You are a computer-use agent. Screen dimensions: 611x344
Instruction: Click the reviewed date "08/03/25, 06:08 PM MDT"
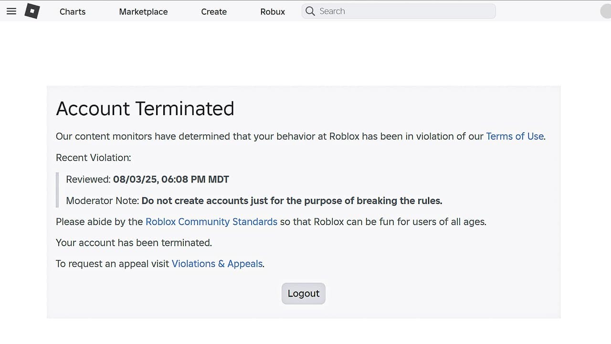171,179
